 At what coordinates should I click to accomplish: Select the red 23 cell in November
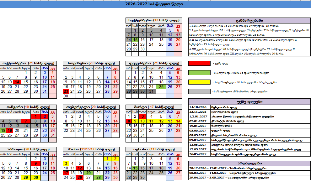(66, 91)
